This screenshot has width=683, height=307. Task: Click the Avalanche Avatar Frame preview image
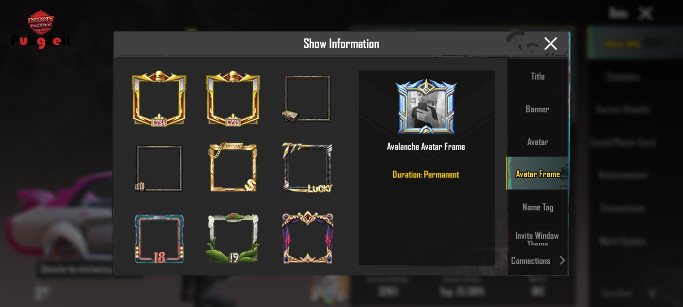426,107
